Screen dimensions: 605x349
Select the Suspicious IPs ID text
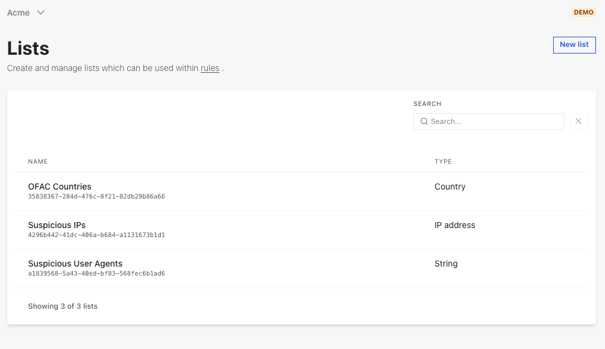(x=96, y=235)
